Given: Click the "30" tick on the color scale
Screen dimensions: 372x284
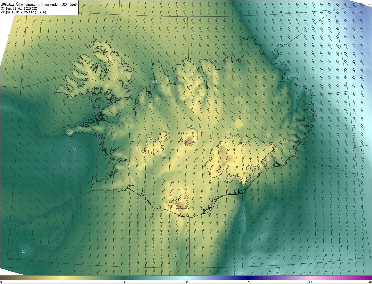Looking at the screenshot, I should pos(310,282).
